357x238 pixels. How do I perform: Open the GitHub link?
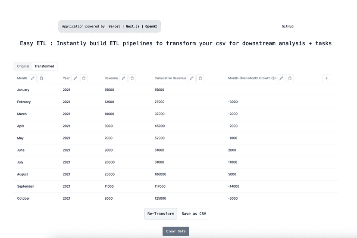tap(288, 26)
